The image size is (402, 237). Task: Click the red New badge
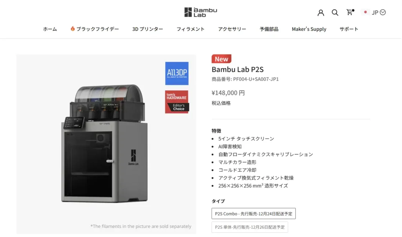221,59
